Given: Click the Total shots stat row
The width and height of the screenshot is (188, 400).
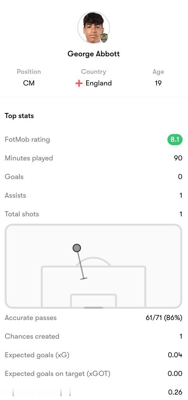Looking at the screenshot, I should coord(94,214).
